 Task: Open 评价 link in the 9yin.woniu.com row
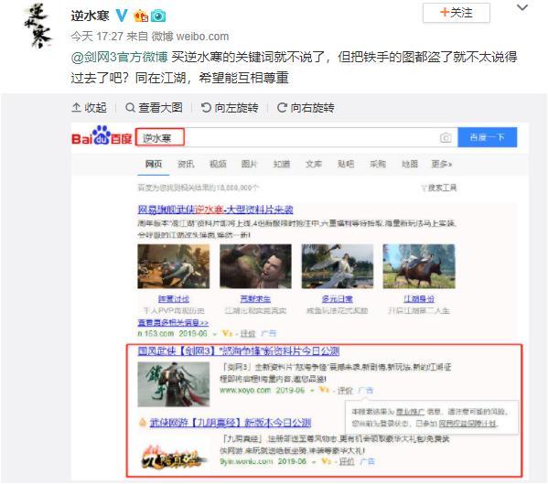point(347,462)
